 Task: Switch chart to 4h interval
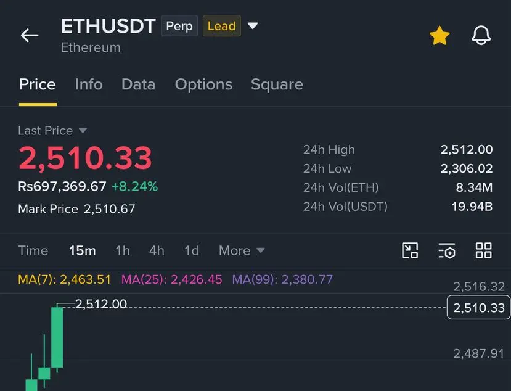tap(157, 251)
